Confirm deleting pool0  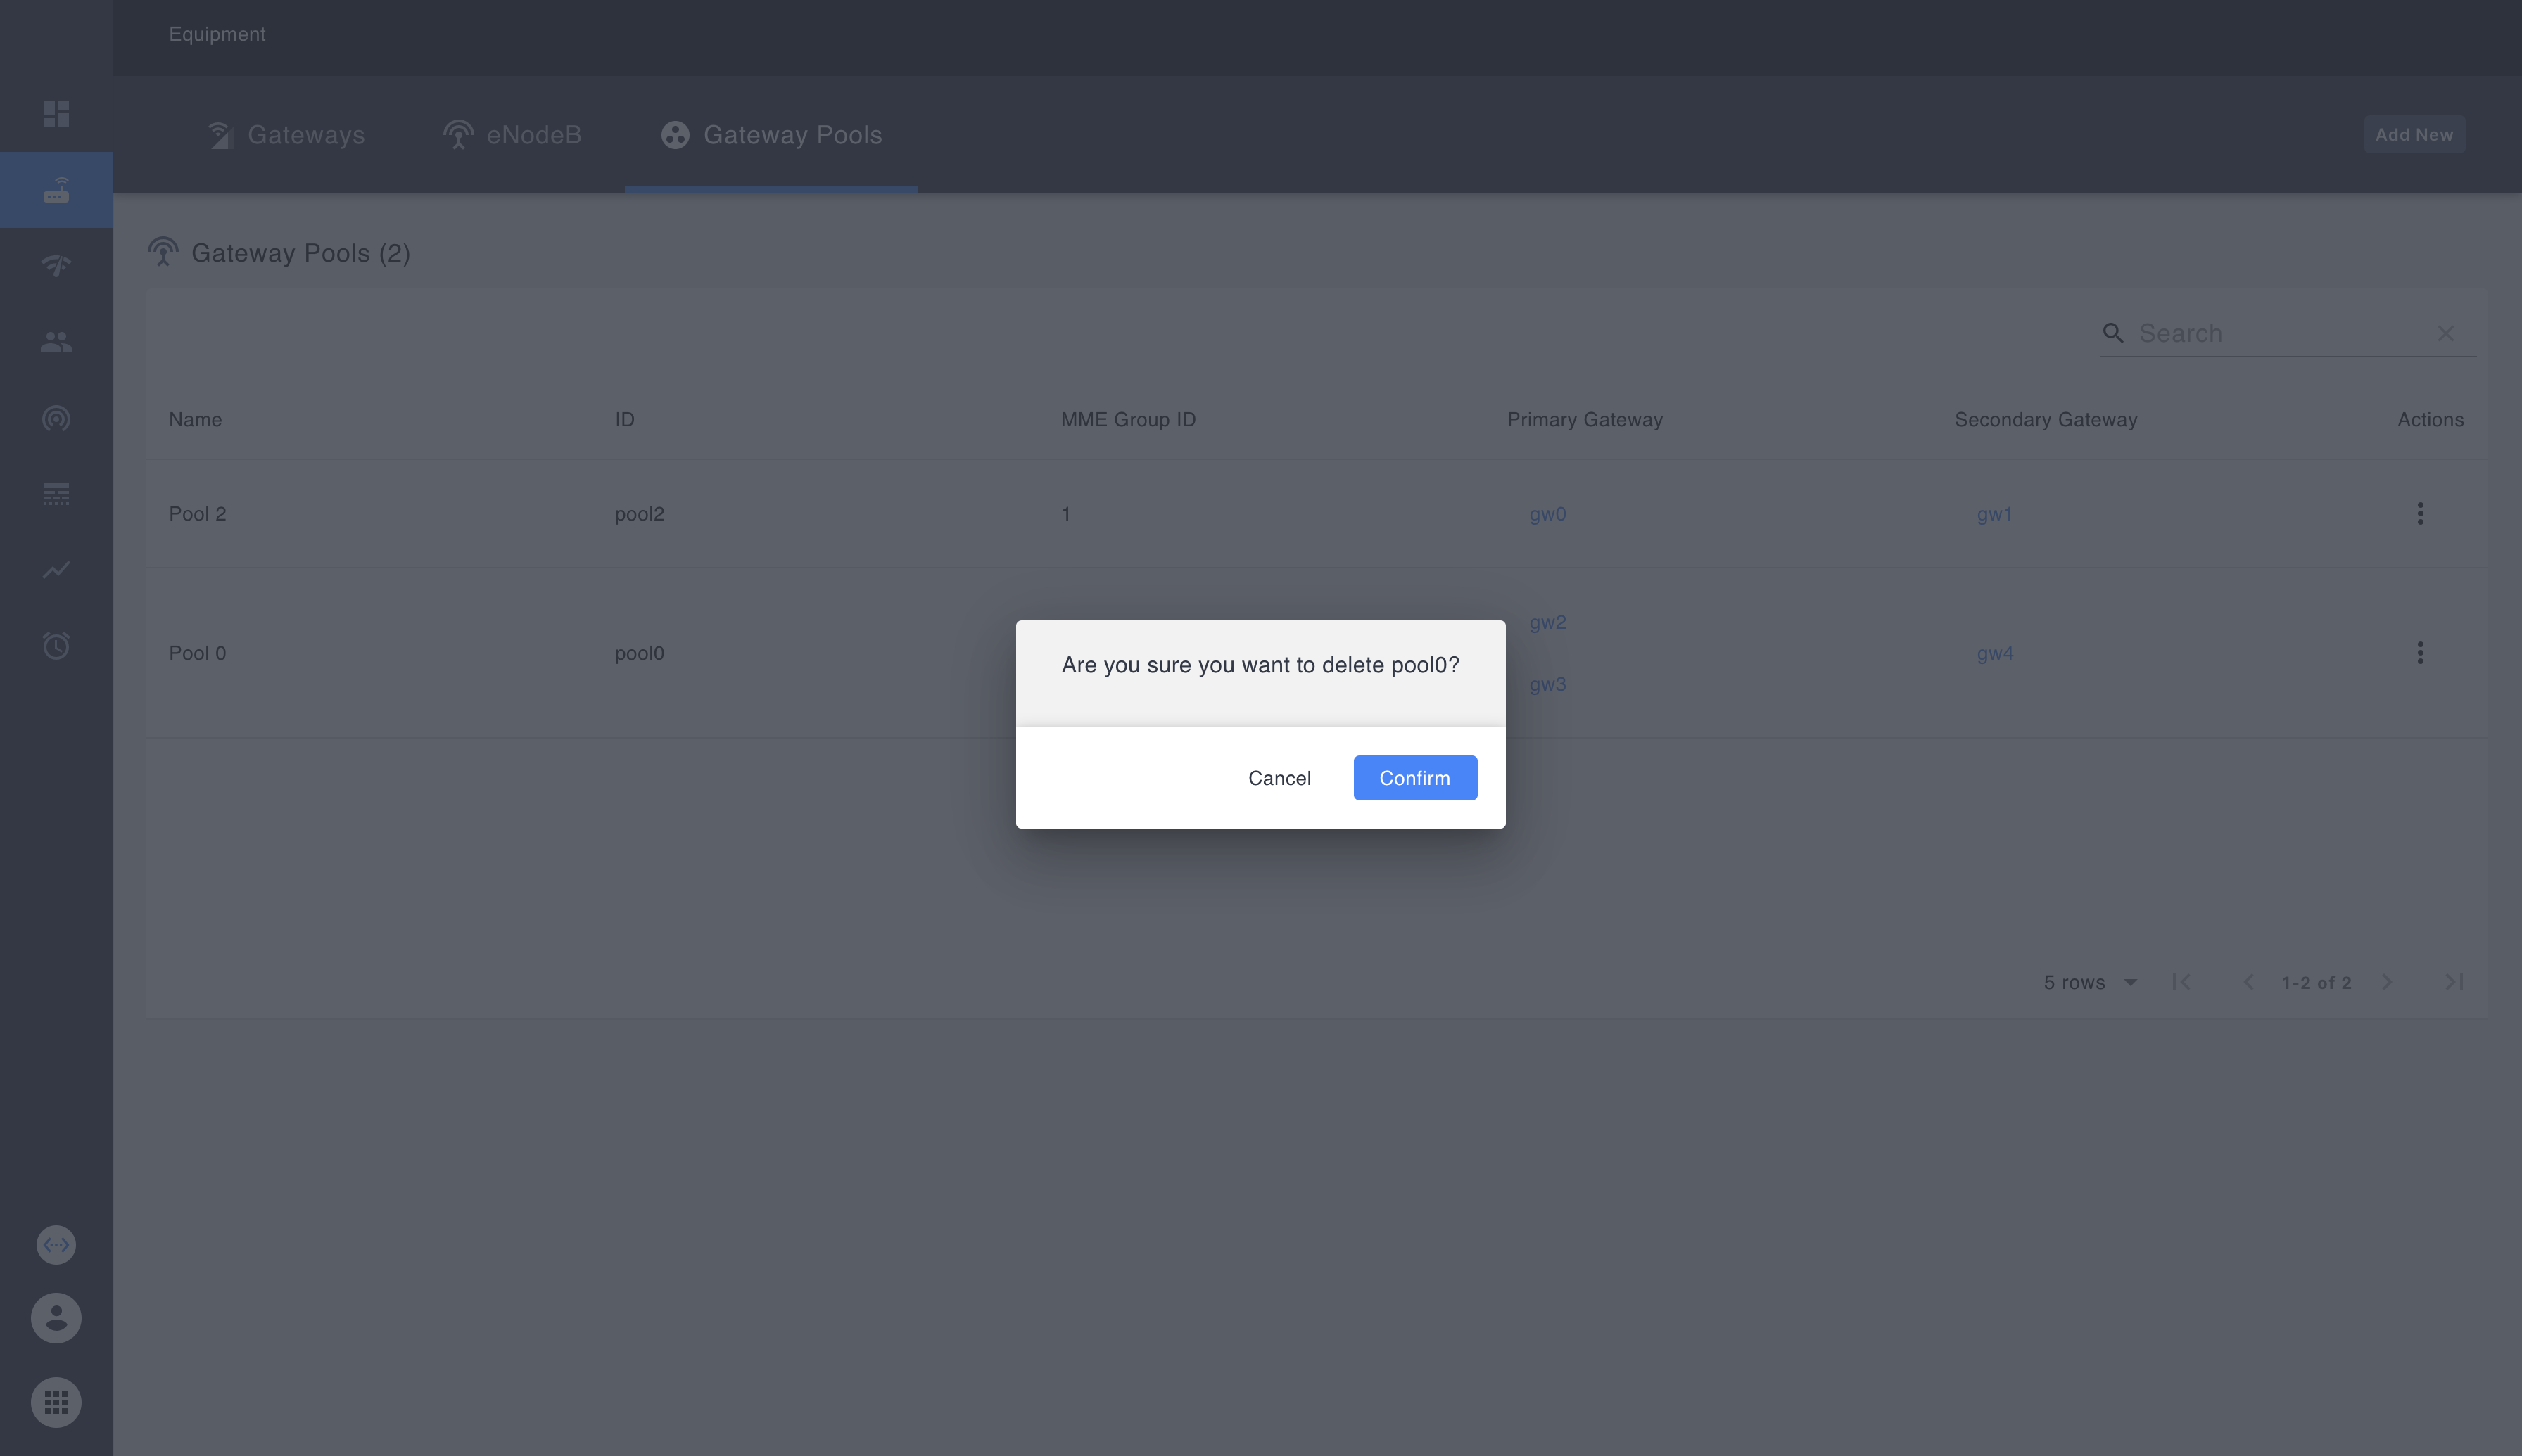(x=1414, y=777)
